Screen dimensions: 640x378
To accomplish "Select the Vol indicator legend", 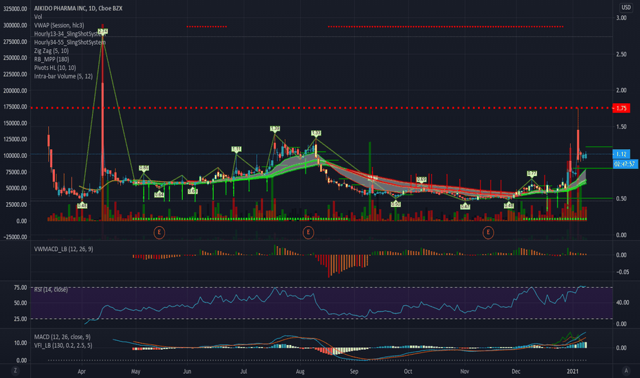I will pos(38,16).
